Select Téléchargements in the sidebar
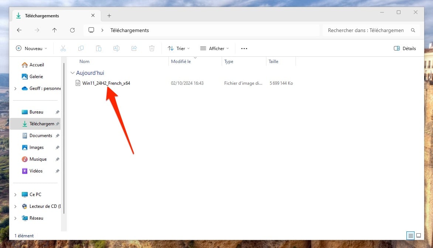This screenshot has width=433, height=248. pos(35,124)
